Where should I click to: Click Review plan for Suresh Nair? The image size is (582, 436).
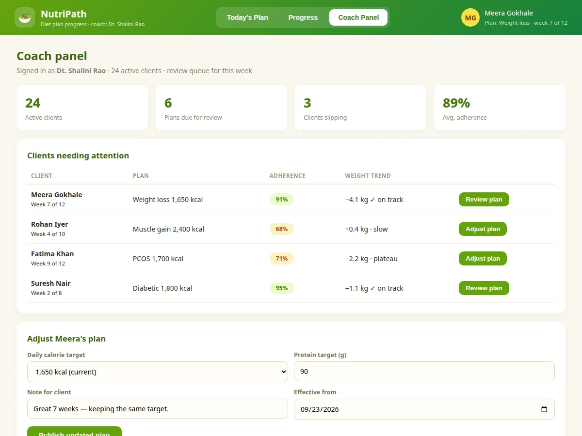(x=484, y=288)
